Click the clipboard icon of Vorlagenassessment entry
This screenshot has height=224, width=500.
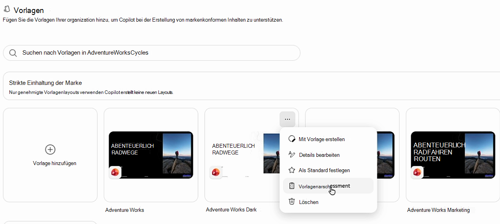(292, 186)
